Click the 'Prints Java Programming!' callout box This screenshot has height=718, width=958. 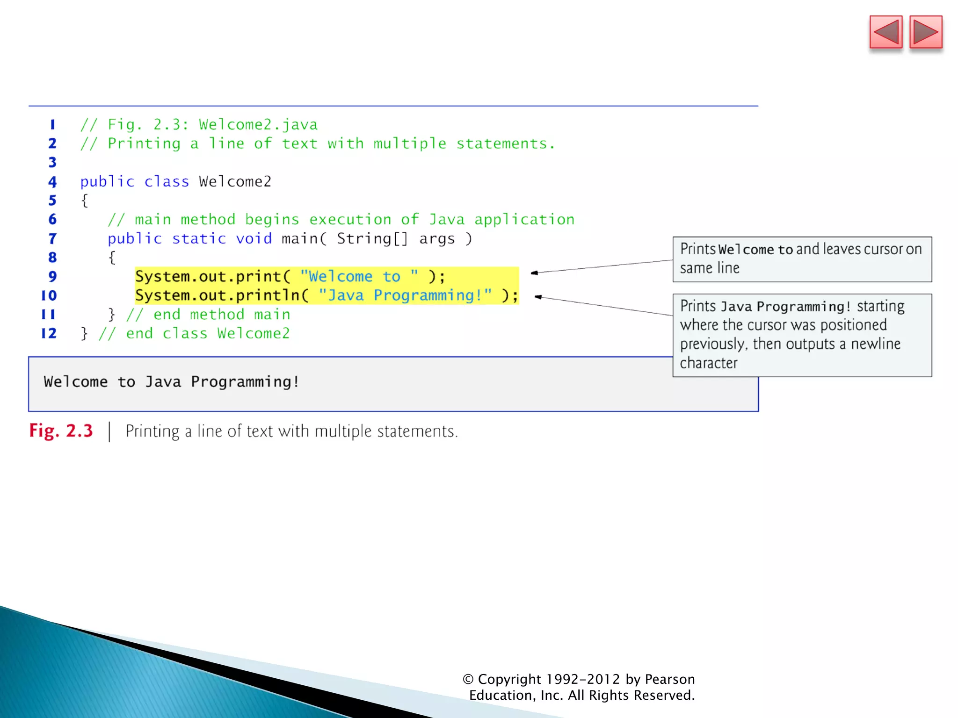[x=802, y=335]
